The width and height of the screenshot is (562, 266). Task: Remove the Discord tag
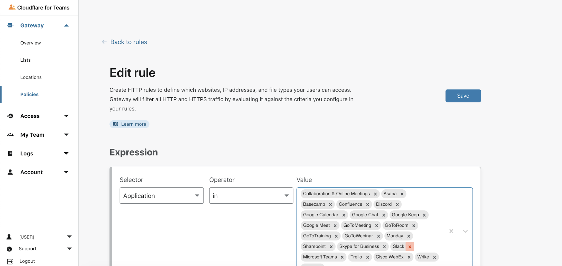tap(397, 205)
